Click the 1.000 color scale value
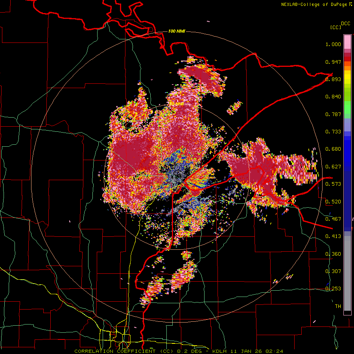354x354 pixels. [x=333, y=44]
